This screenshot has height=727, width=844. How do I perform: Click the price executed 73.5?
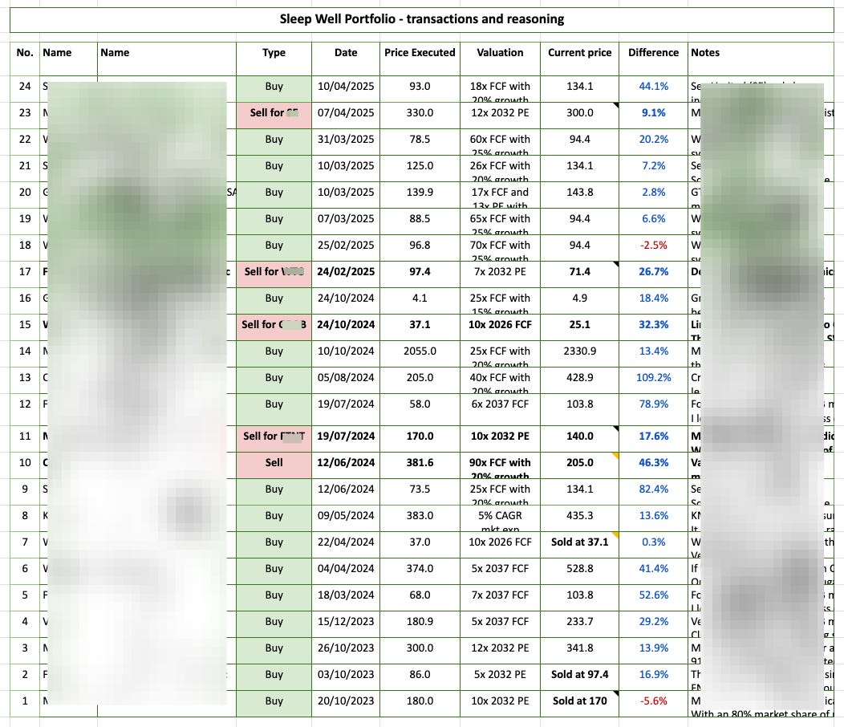coord(420,491)
